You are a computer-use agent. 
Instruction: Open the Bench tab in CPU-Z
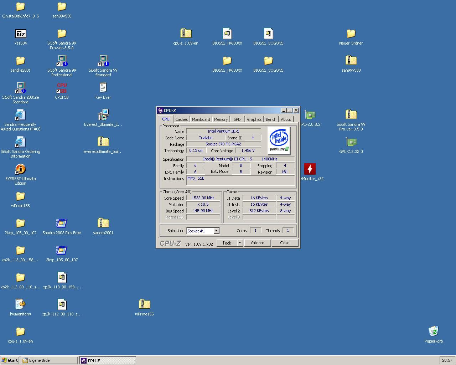[x=271, y=119]
